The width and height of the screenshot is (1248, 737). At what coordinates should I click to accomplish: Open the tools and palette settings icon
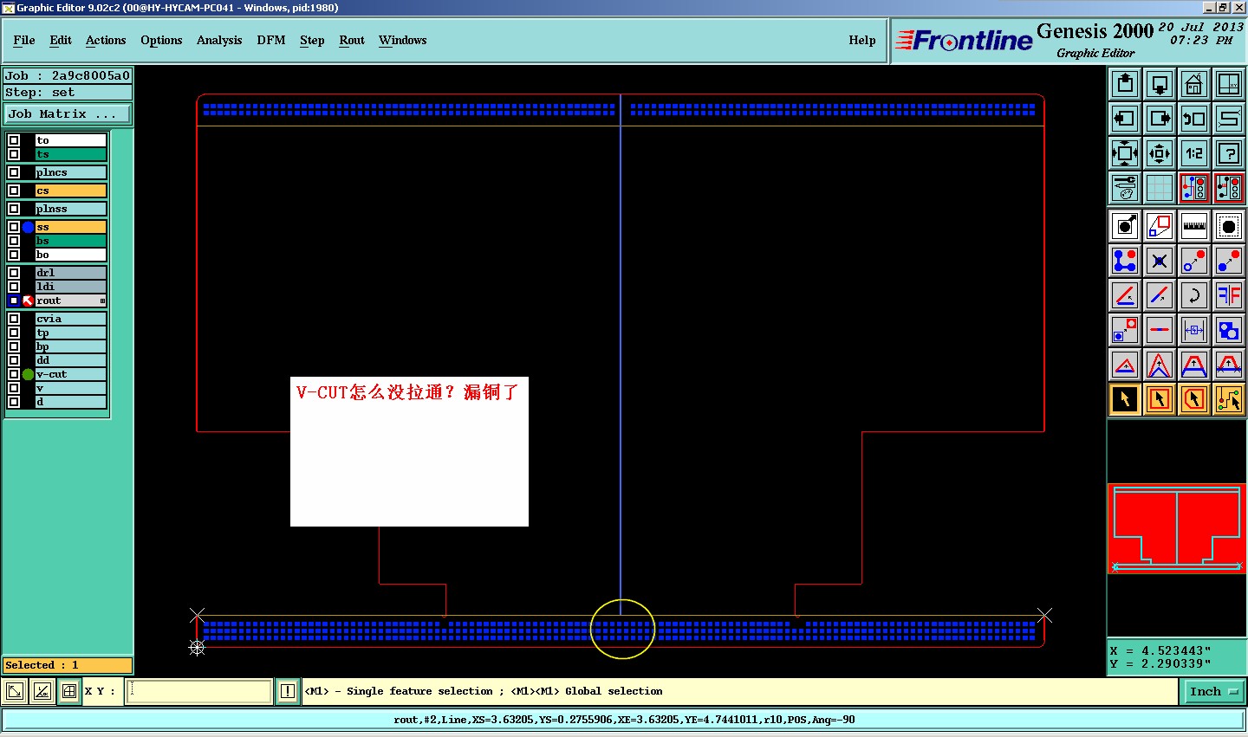pos(1124,187)
